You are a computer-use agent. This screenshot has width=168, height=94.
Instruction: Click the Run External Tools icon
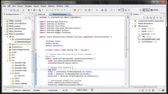(x=40, y=10)
